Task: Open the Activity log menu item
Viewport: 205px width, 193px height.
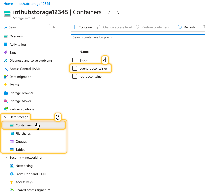Action: [x=17, y=44]
